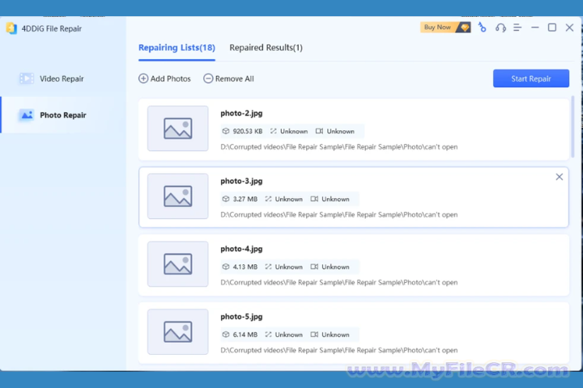Maximize the 4DDiG File Repair window
Viewport: 583px width, 388px height.
552,27
